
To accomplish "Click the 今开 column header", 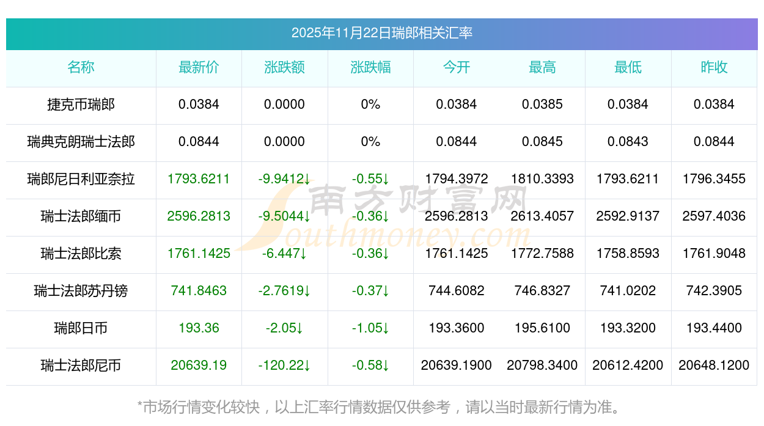I will [x=457, y=67].
